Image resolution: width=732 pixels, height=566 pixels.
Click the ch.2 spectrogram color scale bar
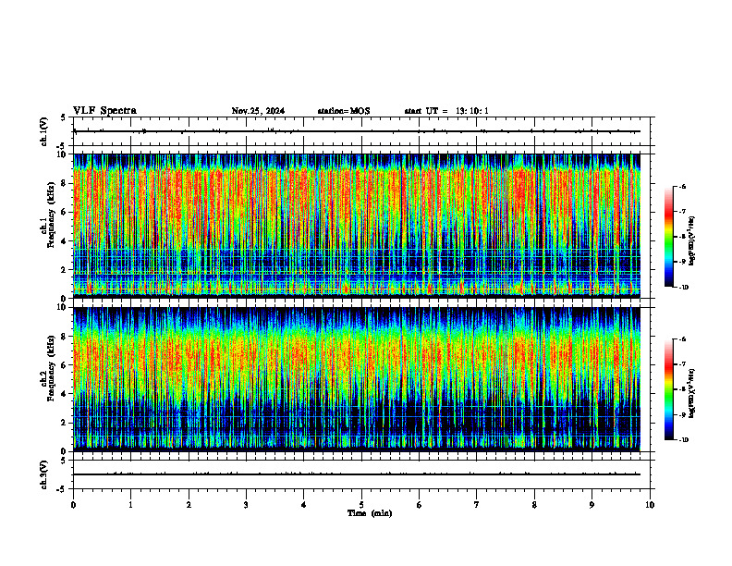tap(668, 389)
